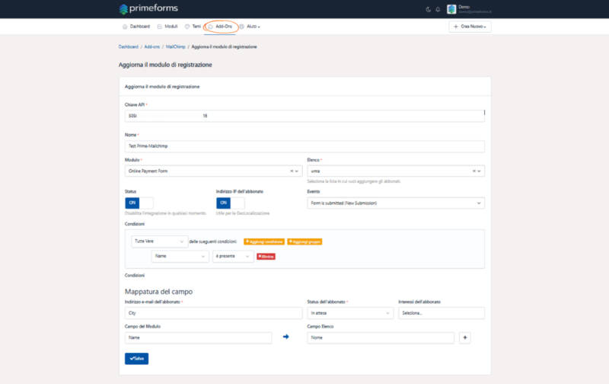The image size is (609, 384).
Task: Toggle the Status ON switch
Action: click(139, 203)
